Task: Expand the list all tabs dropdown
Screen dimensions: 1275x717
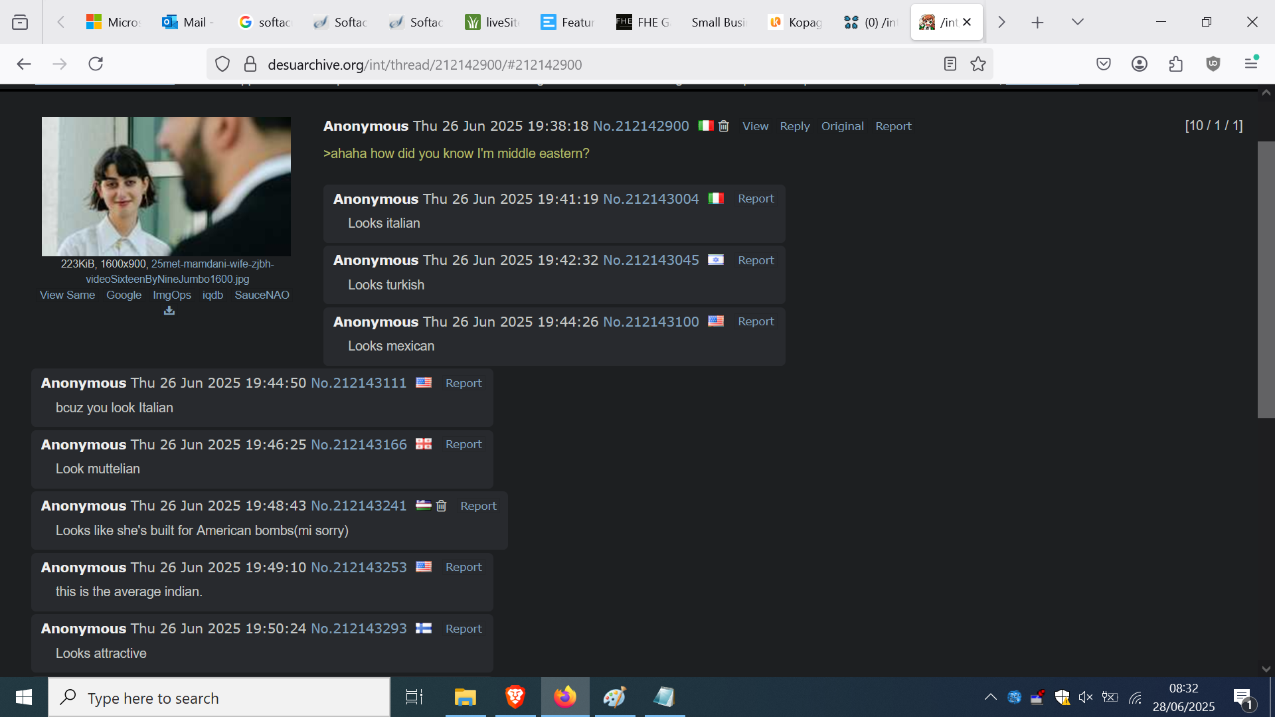Action: (1078, 22)
